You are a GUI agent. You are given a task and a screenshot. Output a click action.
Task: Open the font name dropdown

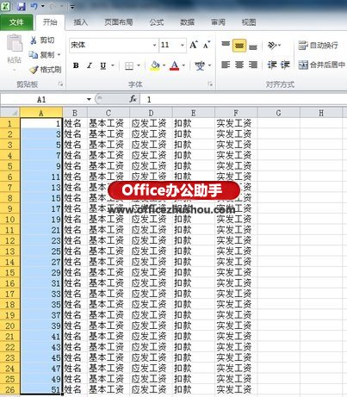click(154, 45)
